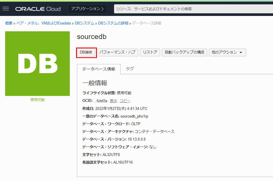Navigate to ベア・メタル、VMおよびExadata breadcrumb
This screenshot has width=273, height=181.
point(43,23)
